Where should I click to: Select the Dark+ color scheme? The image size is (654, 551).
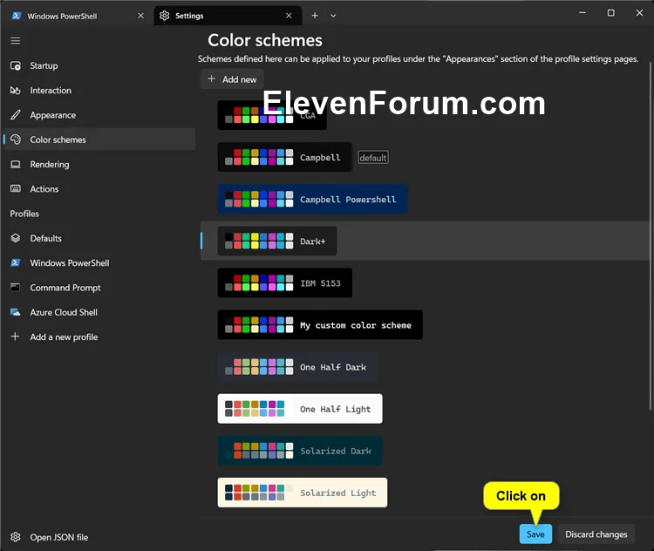277,241
